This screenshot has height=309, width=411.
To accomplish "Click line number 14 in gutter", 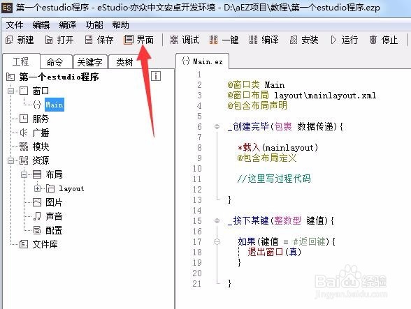I will [197, 211].
